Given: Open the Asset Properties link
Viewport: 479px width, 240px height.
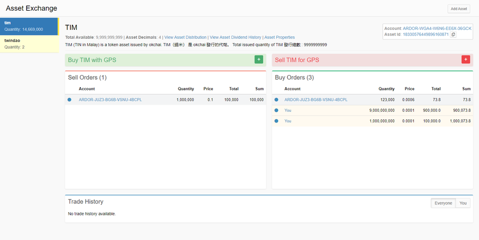Looking at the screenshot, I should [x=279, y=37].
